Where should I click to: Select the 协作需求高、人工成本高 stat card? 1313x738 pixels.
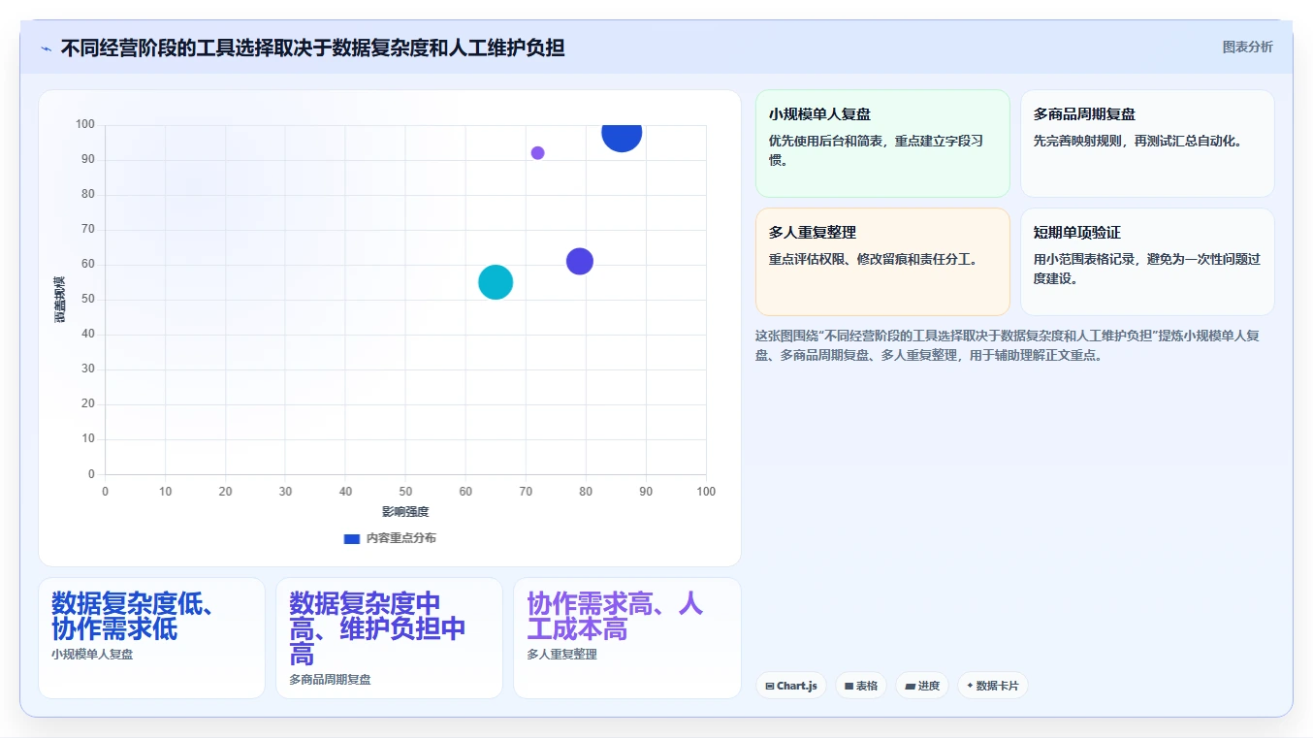[x=627, y=638]
